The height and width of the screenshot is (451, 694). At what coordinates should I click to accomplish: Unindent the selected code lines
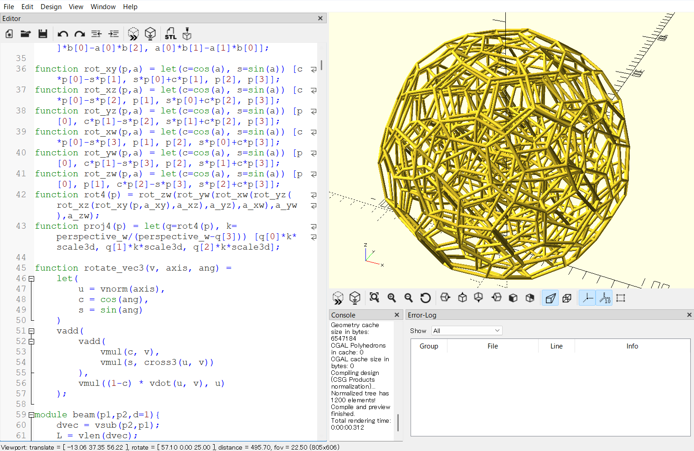[x=97, y=34]
